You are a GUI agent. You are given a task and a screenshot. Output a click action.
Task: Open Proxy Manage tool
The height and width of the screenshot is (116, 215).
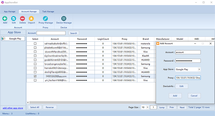tap(46, 18)
